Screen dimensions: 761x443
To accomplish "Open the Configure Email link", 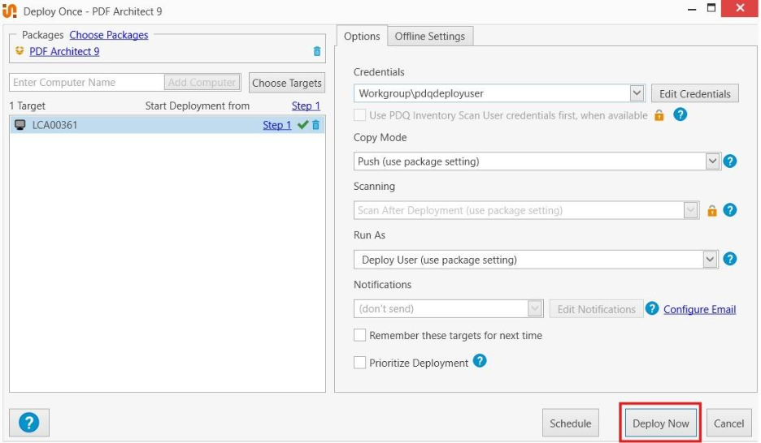I will (699, 309).
